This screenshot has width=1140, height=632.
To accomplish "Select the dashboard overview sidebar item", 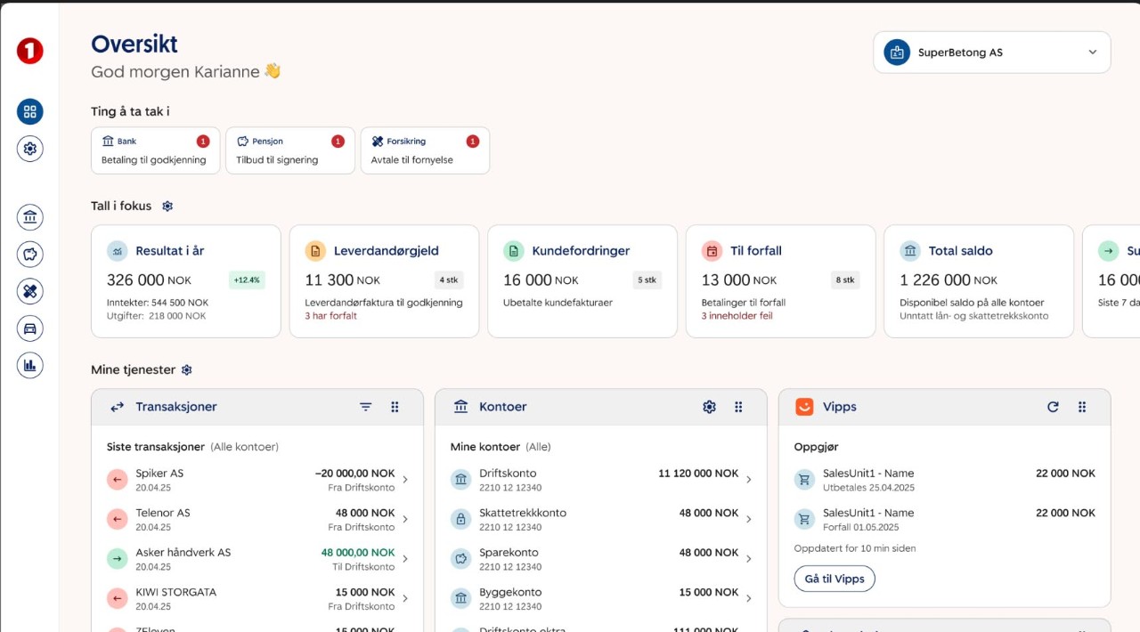I will point(30,112).
